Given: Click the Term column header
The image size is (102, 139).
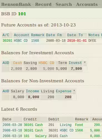Looking at the screenshot, I should tap(63, 63).
